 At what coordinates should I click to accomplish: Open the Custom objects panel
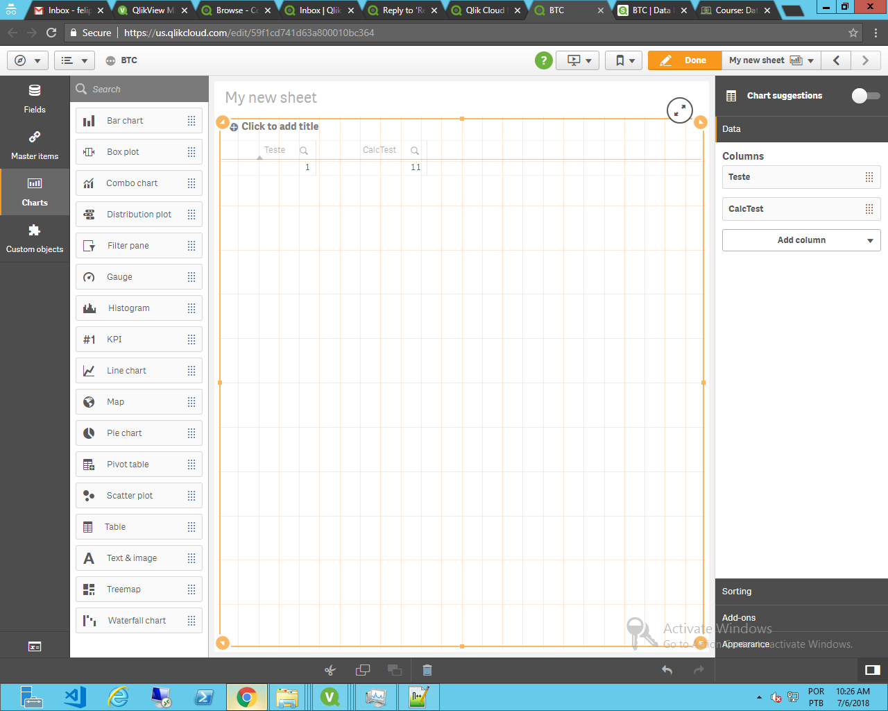[x=35, y=238]
